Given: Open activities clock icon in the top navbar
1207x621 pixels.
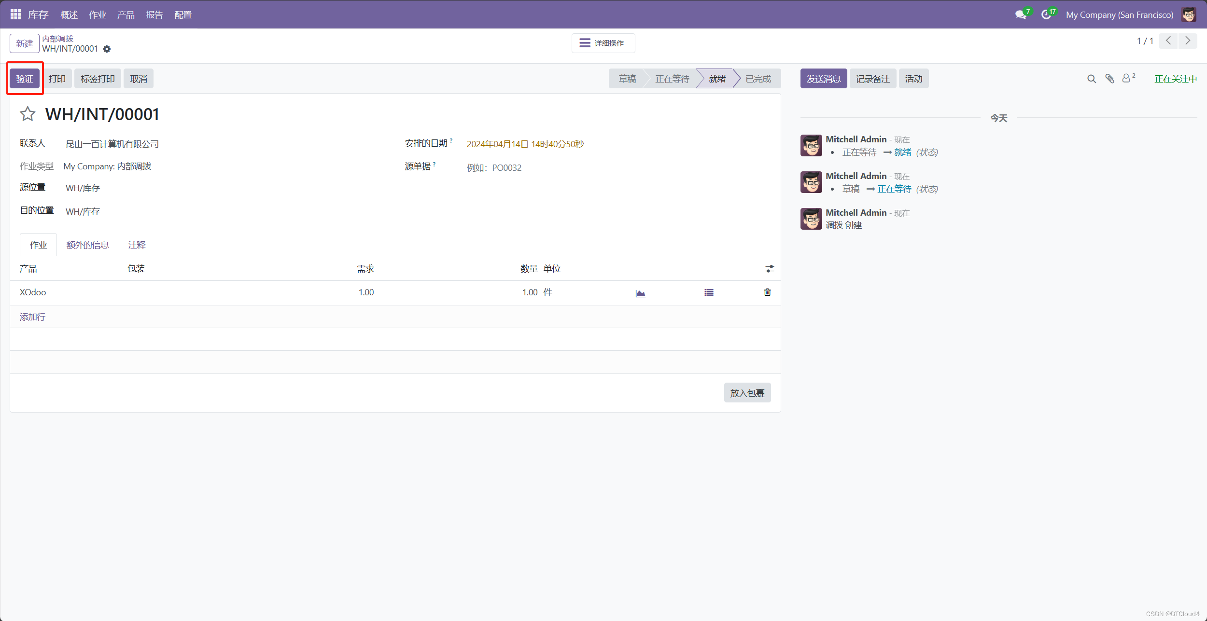Looking at the screenshot, I should coord(1046,15).
